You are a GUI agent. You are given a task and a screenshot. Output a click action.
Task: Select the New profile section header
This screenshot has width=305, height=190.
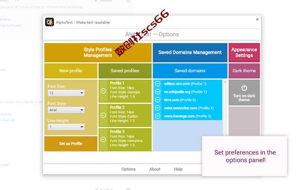point(71,71)
